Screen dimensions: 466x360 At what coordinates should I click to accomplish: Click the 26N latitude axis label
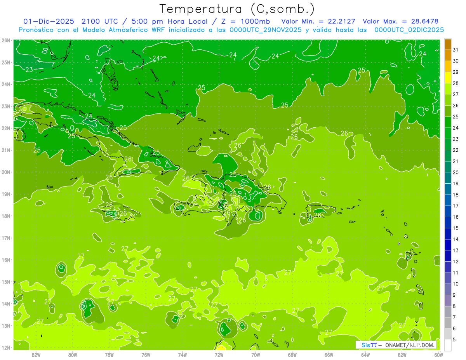(x=6, y=40)
